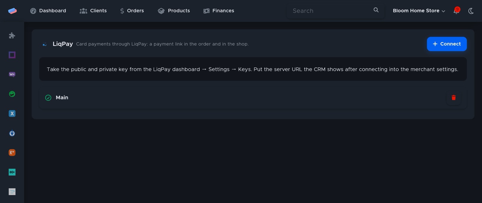This screenshot has width=482, height=203.
Task: Open the shopping cart integration icon
Action: [x=12, y=192]
